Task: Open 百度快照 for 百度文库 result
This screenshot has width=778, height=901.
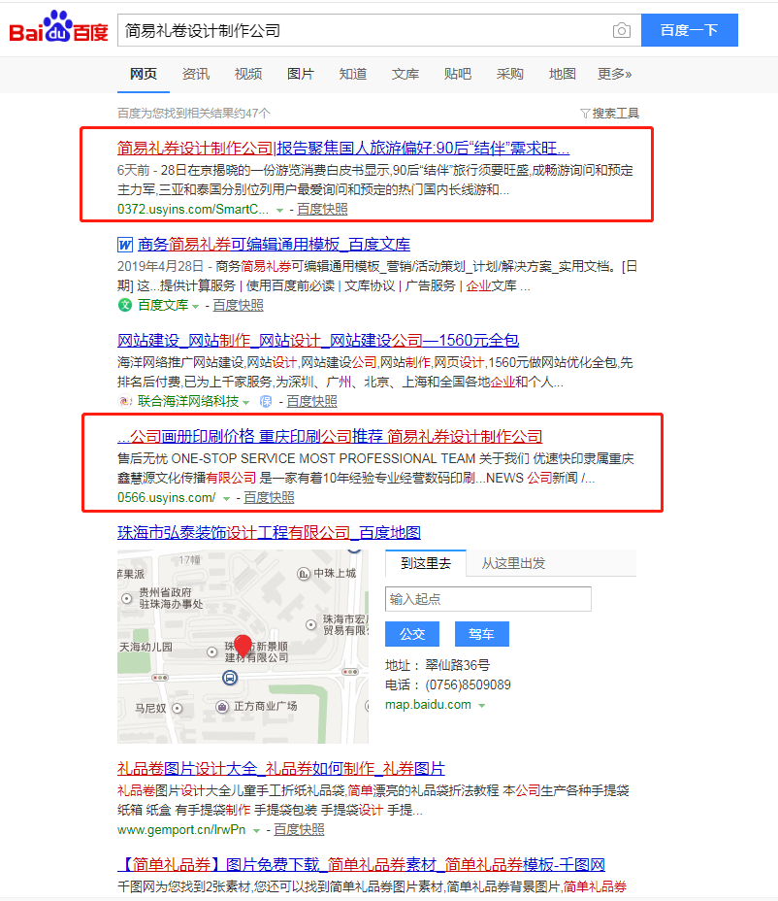Action: pos(239,305)
